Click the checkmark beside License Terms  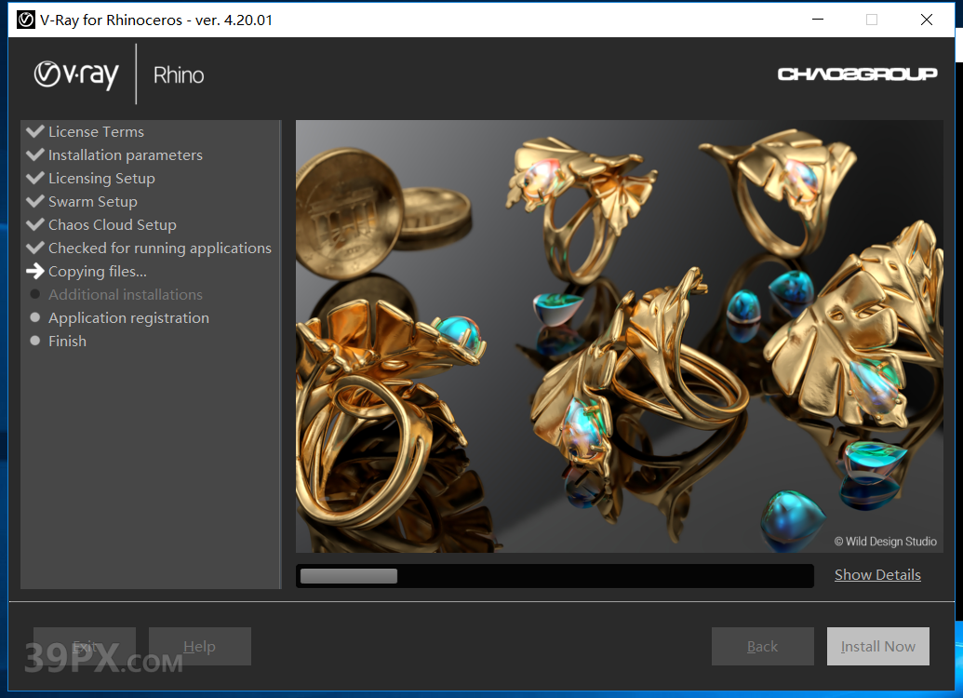click(x=35, y=131)
